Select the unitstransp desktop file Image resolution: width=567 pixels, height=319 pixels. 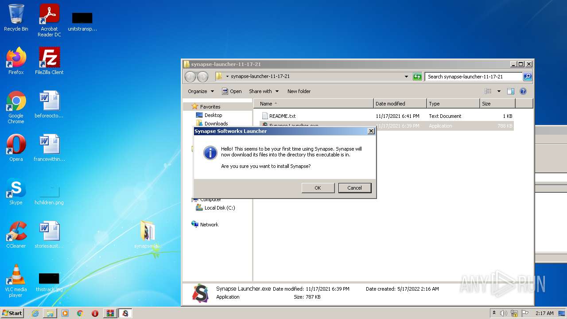tap(82, 22)
